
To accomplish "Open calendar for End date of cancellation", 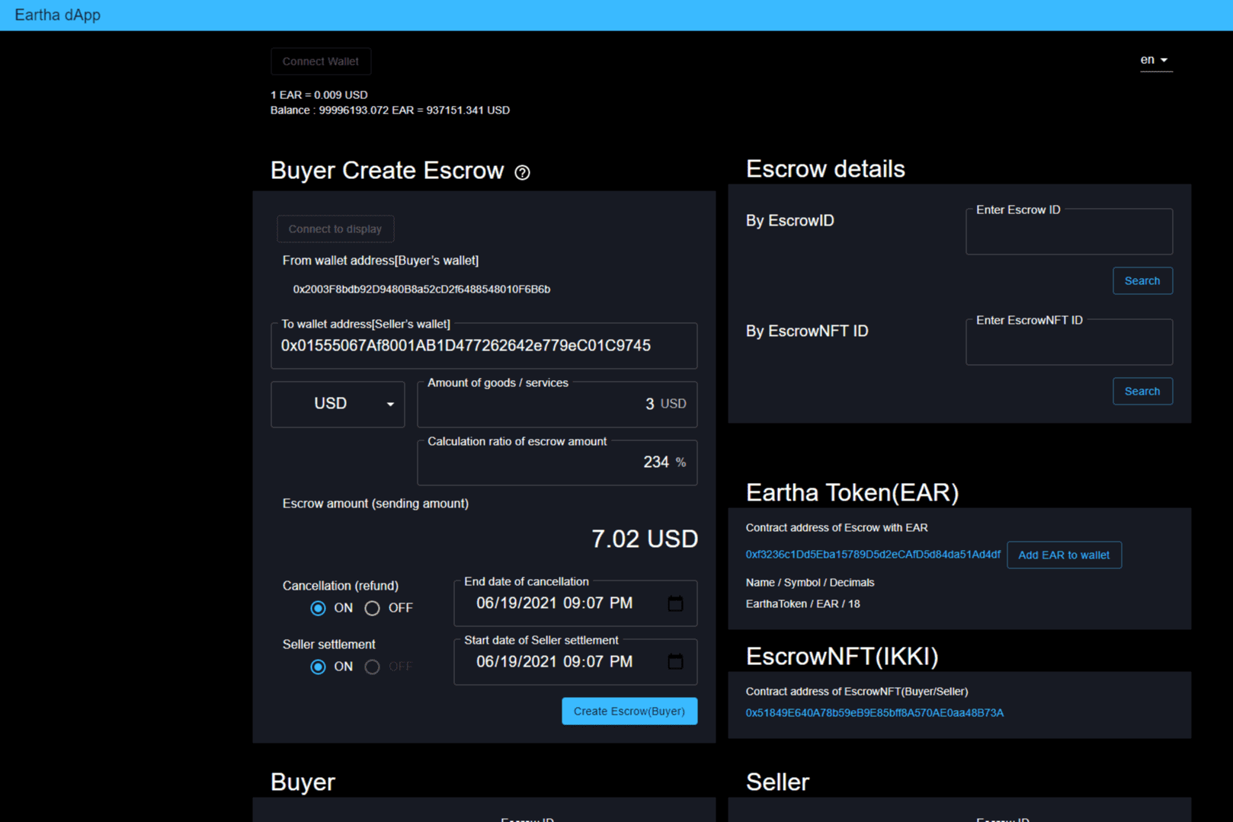I will click(675, 603).
